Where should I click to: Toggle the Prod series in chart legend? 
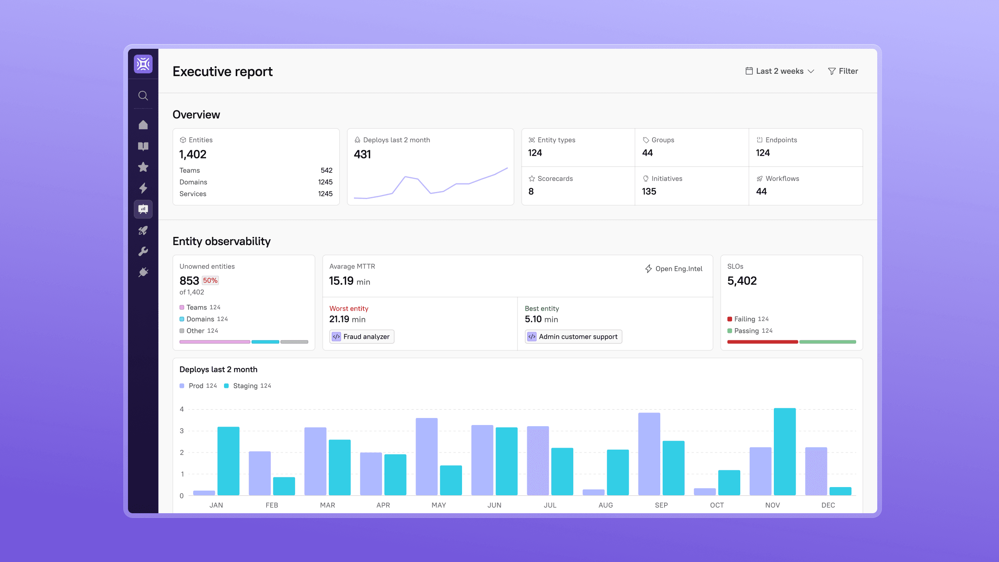point(198,386)
